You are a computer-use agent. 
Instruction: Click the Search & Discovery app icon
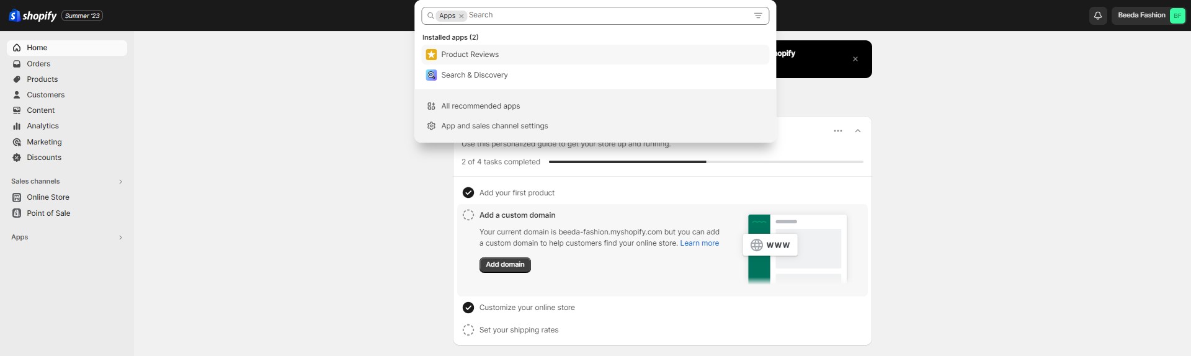pyautogui.click(x=431, y=75)
